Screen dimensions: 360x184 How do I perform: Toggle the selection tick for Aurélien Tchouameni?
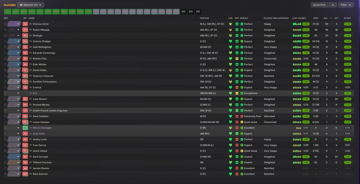pos(5,82)
